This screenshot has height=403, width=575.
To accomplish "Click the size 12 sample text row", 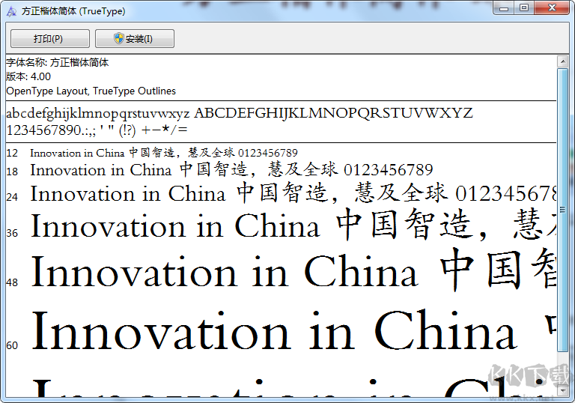I will click(x=164, y=152).
